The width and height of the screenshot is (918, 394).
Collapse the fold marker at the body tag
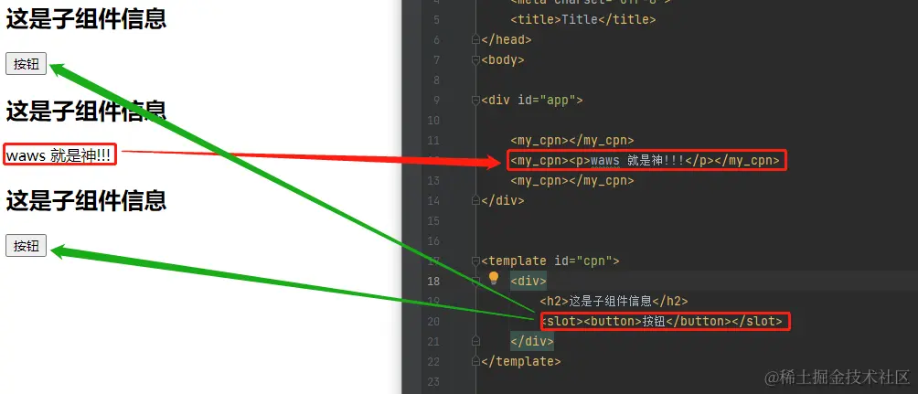pyautogui.click(x=476, y=59)
